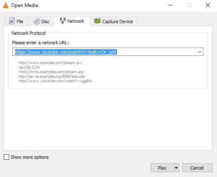Expand the network URL history dropdown
Screen dimensions: 217x177
click(x=200, y=52)
